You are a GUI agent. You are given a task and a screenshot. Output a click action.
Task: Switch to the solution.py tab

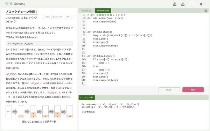(103, 10)
